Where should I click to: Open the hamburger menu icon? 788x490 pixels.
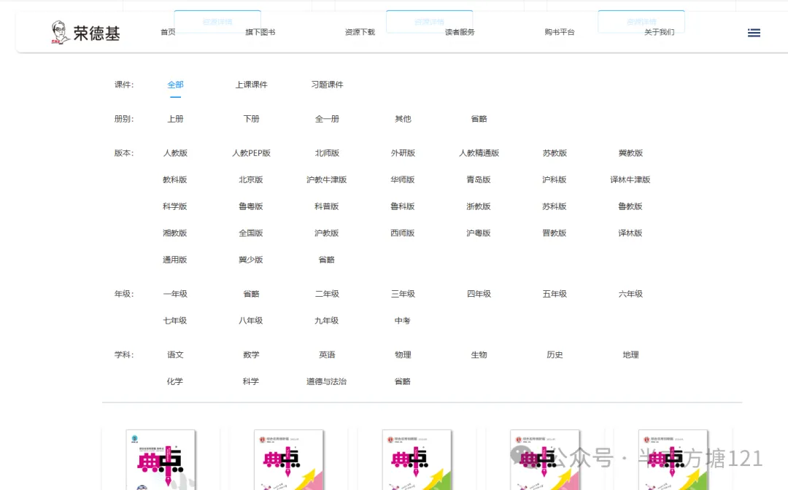[x=753, y=33]
